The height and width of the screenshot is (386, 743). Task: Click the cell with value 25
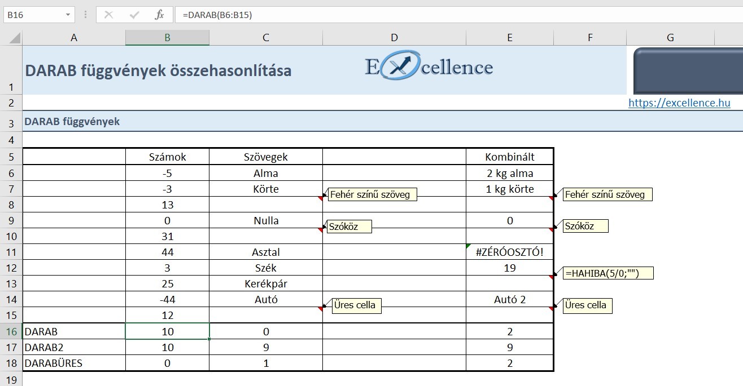[x=167, y=283]
